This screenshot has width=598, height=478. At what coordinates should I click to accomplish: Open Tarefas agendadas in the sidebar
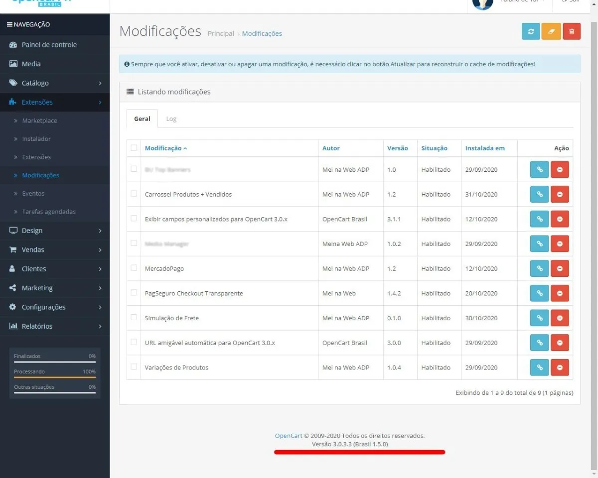[x=49, y=212]
